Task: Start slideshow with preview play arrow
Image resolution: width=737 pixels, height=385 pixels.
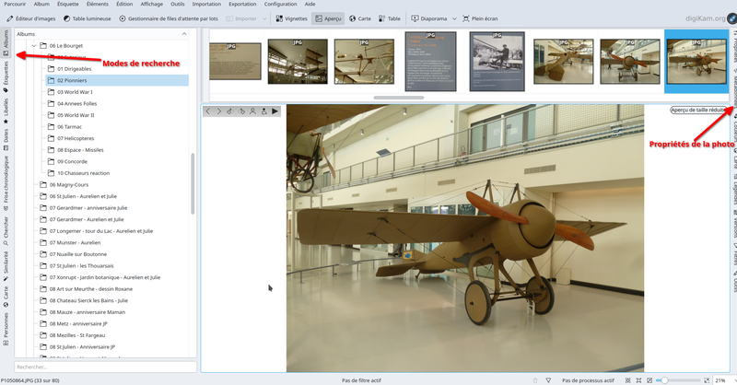Action: tap(275, 111)
